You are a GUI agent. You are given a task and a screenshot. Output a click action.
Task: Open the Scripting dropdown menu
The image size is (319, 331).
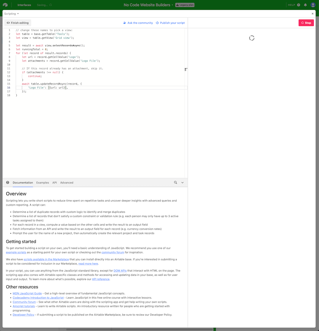point(12,14)
